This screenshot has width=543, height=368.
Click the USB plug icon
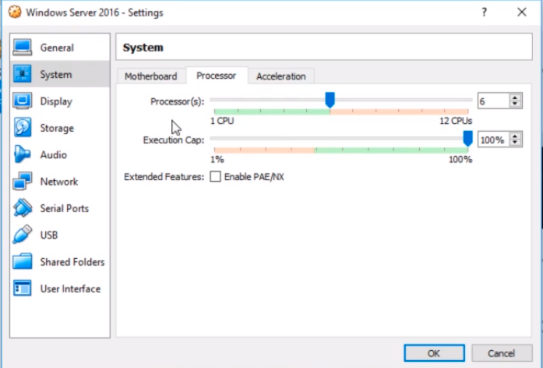click(x=23, y=235)
